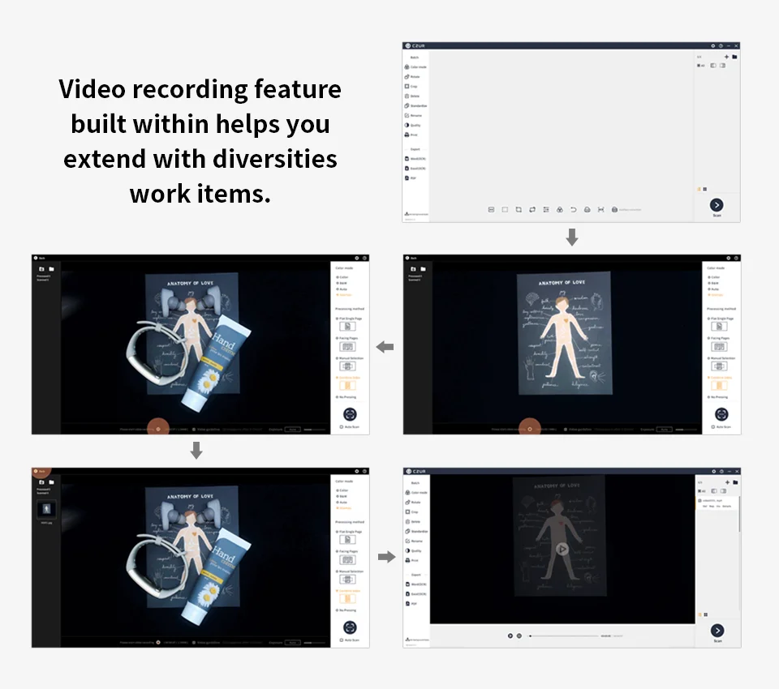This screenshot has width=779, height=689.
Task: Toggle Video guideline in the poster-only capture window
Action: point(578,430)
